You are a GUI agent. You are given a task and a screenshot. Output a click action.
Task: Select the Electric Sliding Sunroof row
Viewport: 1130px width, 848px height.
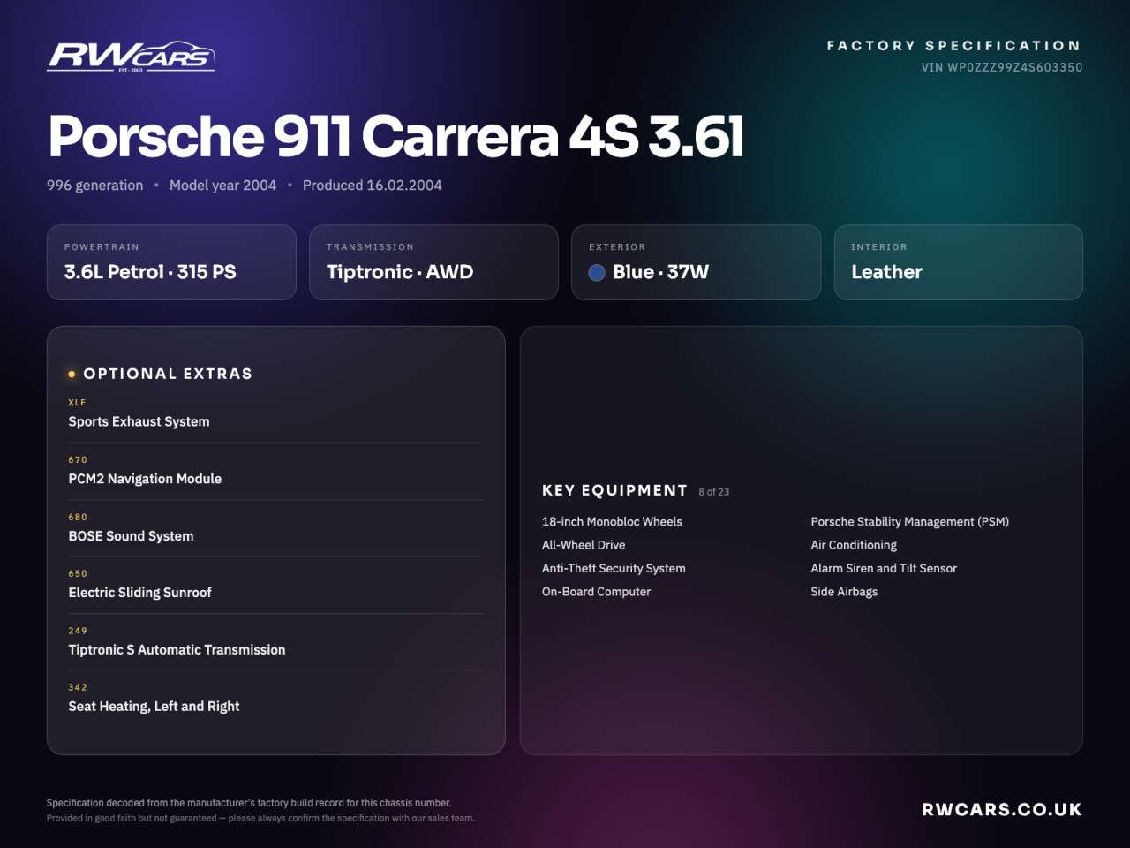click(275, 585)
